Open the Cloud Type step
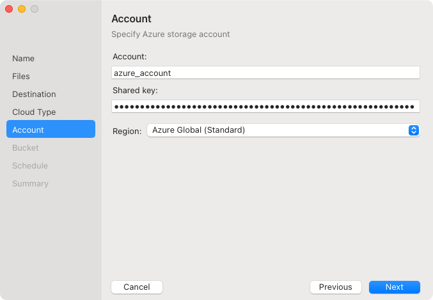Screen dimensions: 433x300 (34, 112)
